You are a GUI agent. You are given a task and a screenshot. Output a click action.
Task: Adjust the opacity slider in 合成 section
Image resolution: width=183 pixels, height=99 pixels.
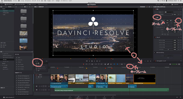tap(168, 14)
